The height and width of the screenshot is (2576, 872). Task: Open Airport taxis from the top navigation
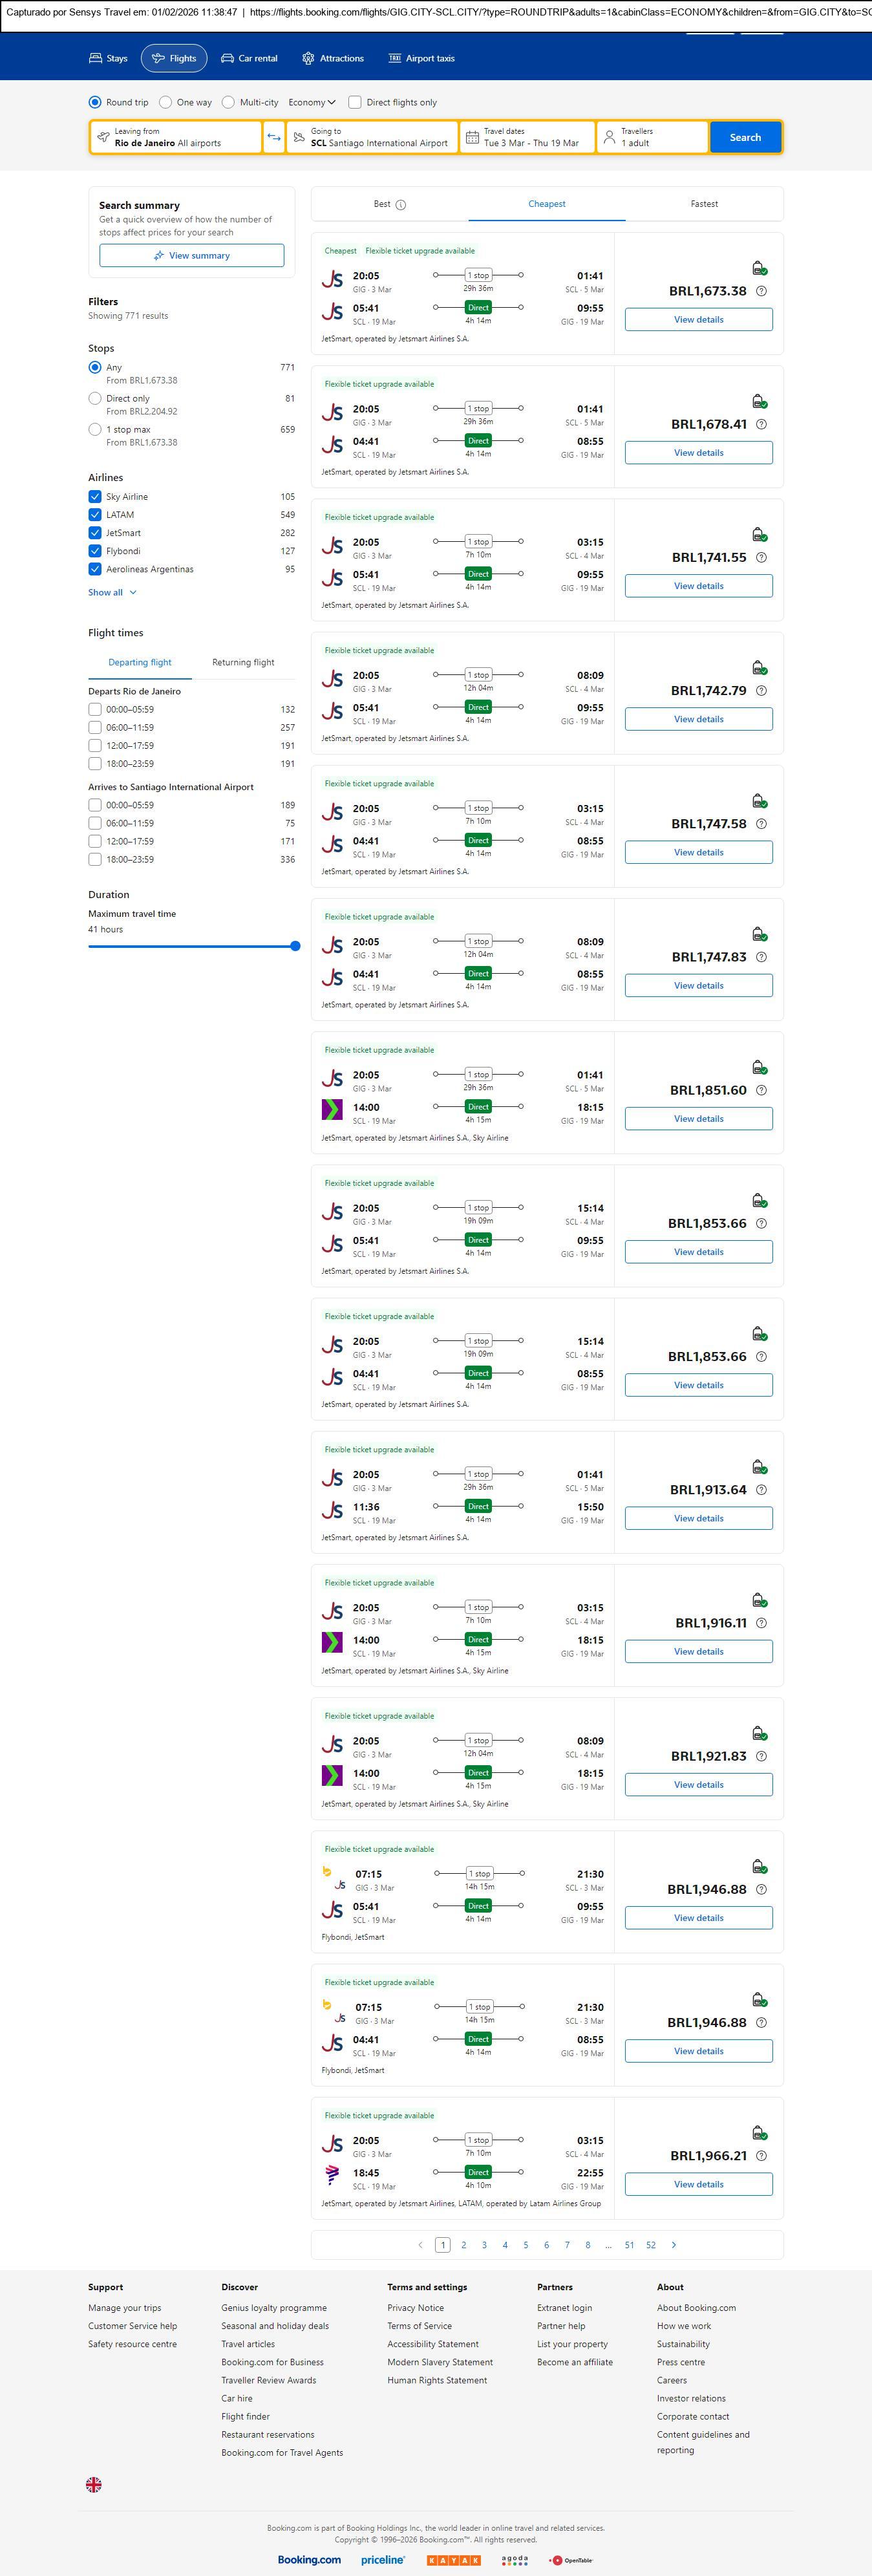[421, 59]
